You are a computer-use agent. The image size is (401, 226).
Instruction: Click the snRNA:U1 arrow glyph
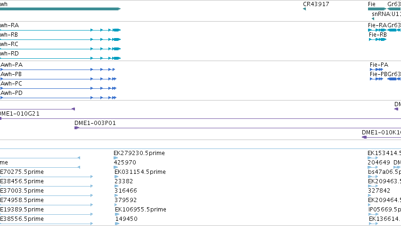coord(373,19)
